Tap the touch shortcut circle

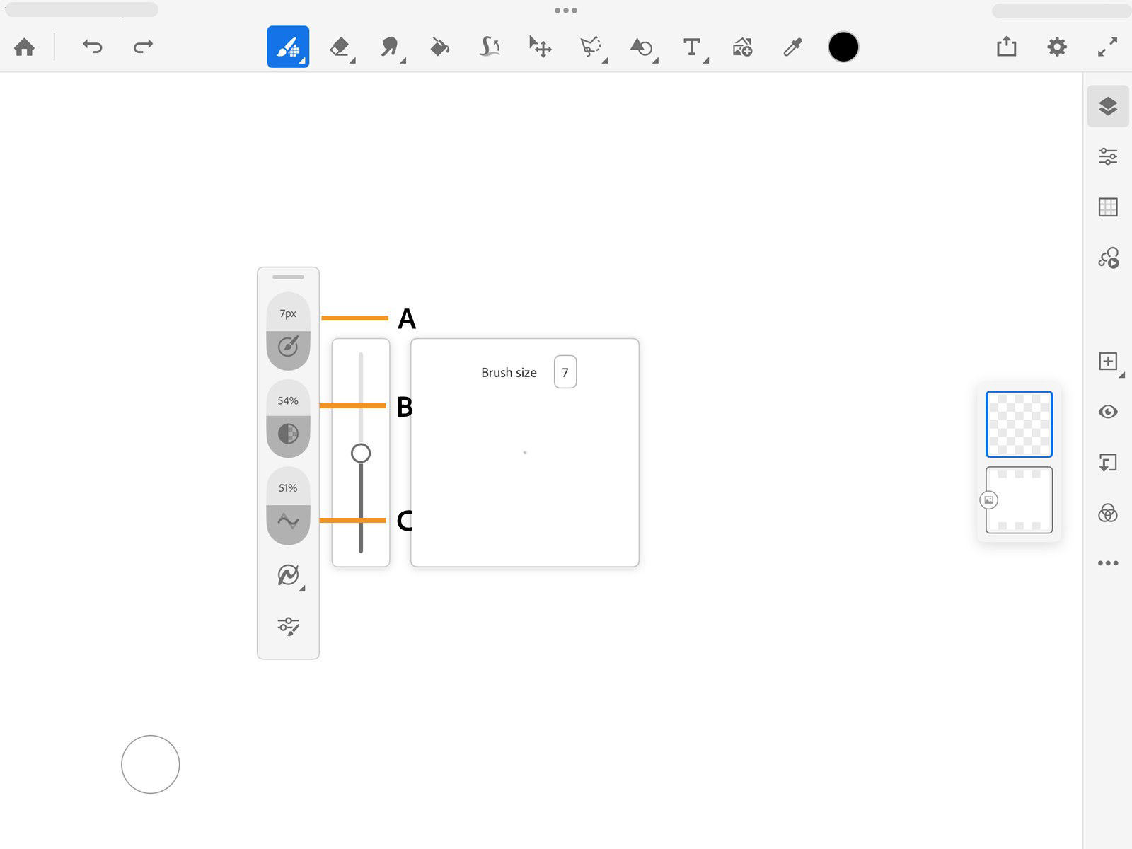tap(151, 764)
